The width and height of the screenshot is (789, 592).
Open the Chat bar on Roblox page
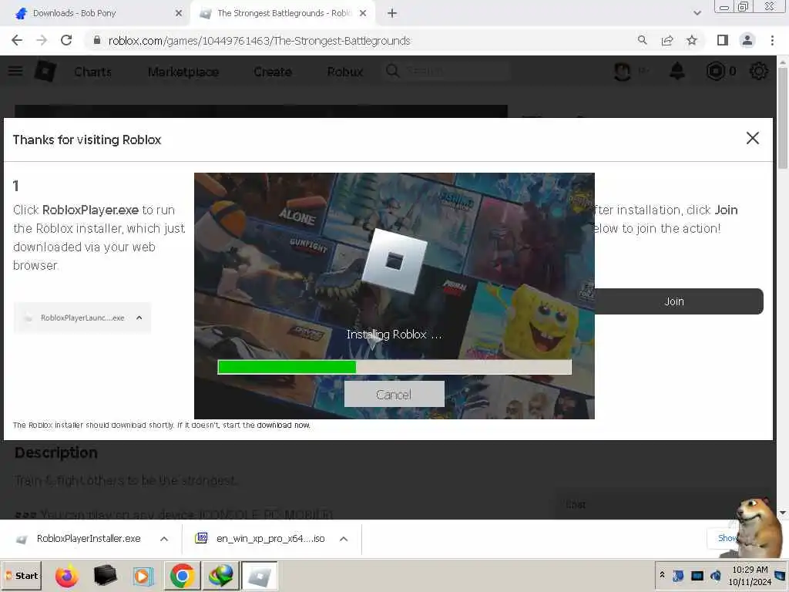click(662, 504)
